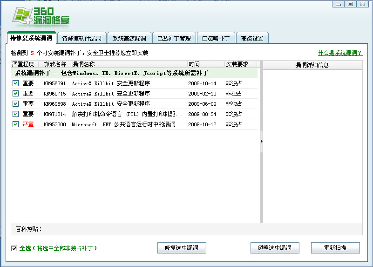Select the 待修复系统漏洞 tab
The height and width of the screenshot is (267, 373).
(x=31, y=38)
